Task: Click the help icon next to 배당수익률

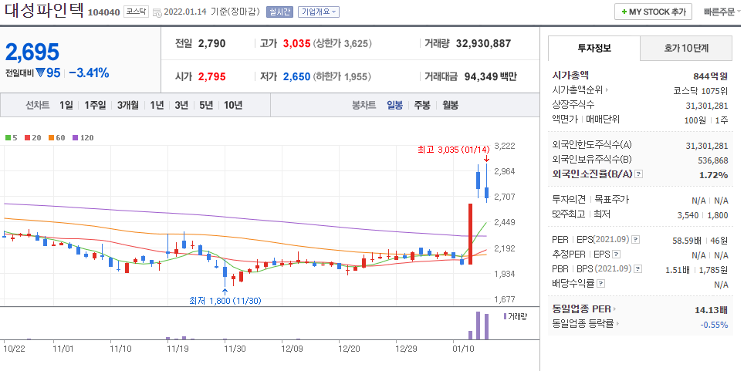Action: pyautogui.click(x=600, y=284)
